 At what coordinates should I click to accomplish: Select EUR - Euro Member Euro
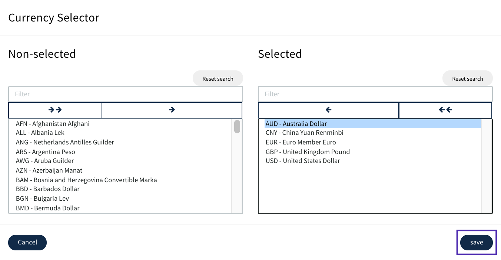[301, 142]
